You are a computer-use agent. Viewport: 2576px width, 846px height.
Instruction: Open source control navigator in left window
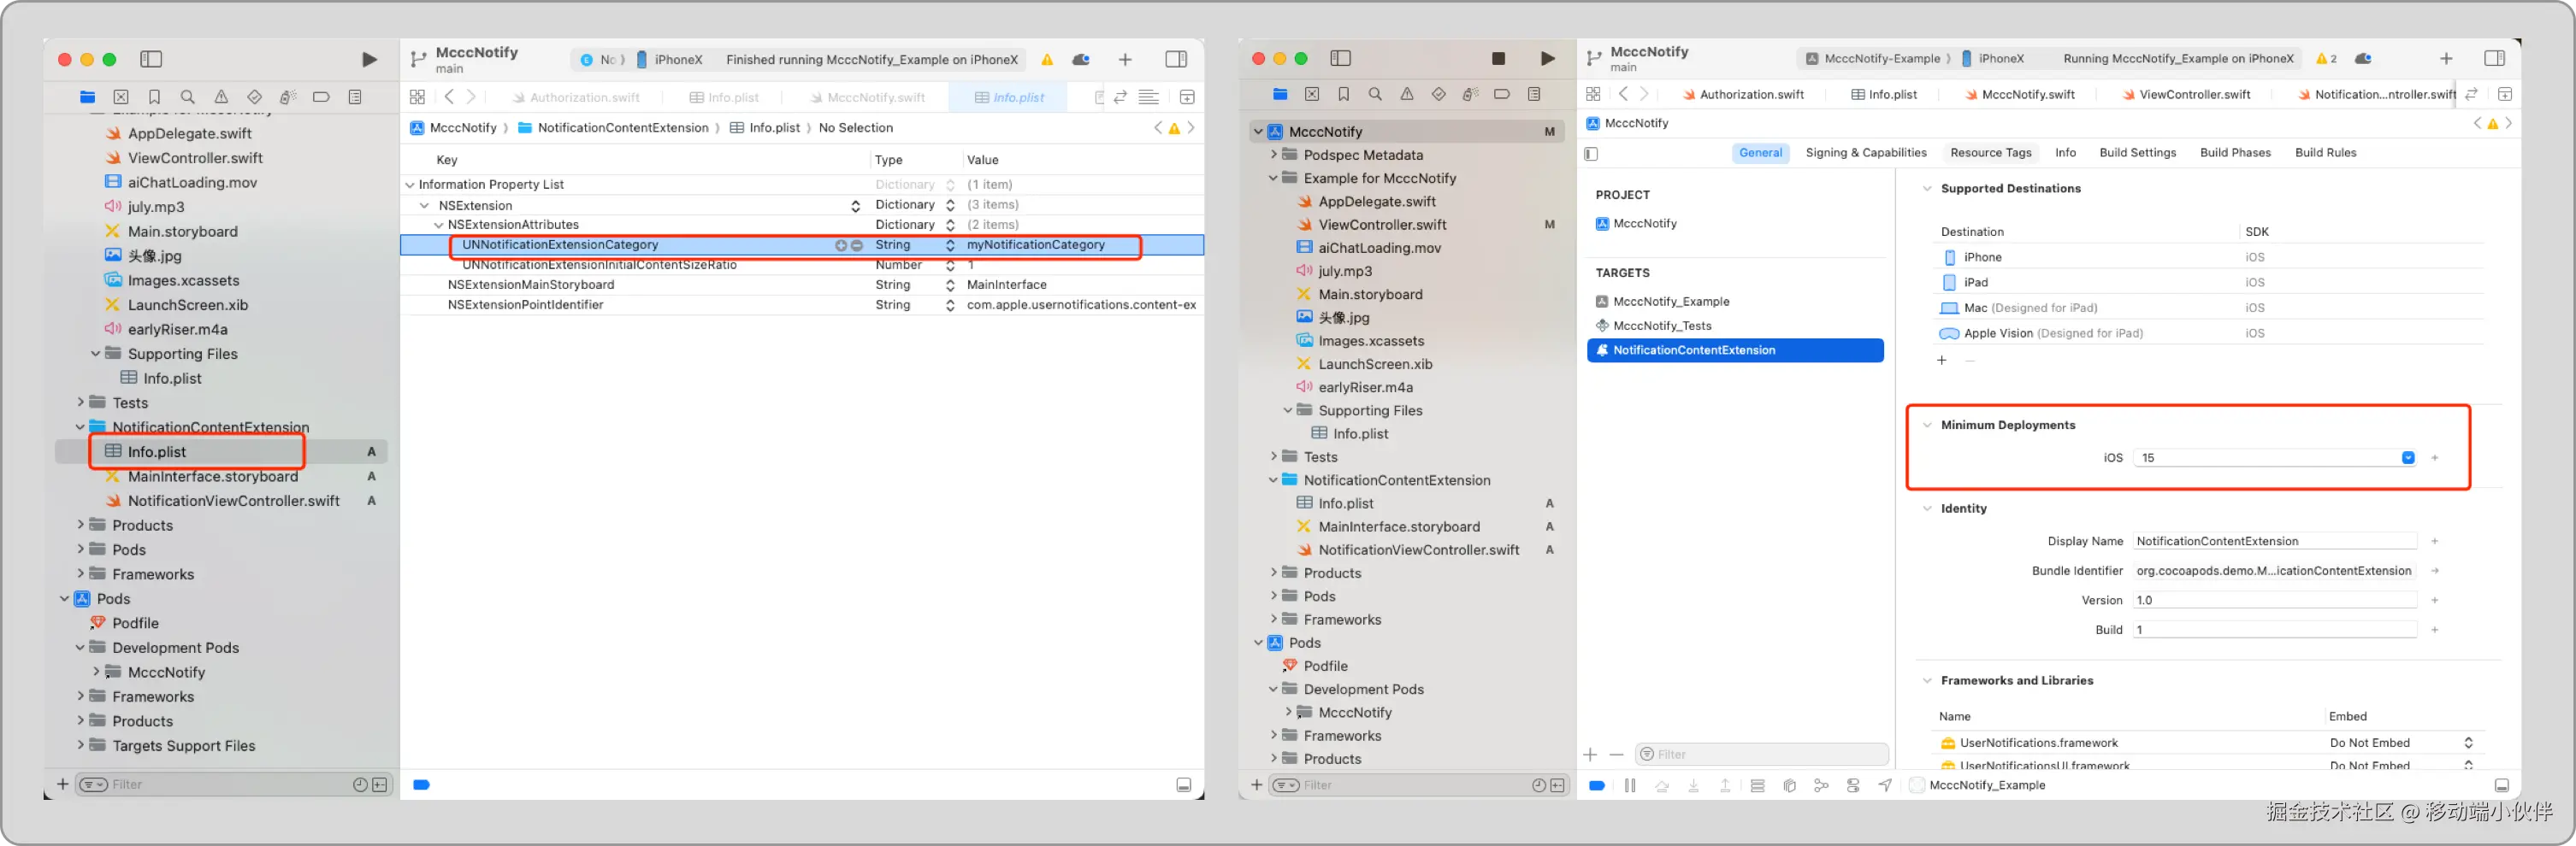[x=121, y=97]
